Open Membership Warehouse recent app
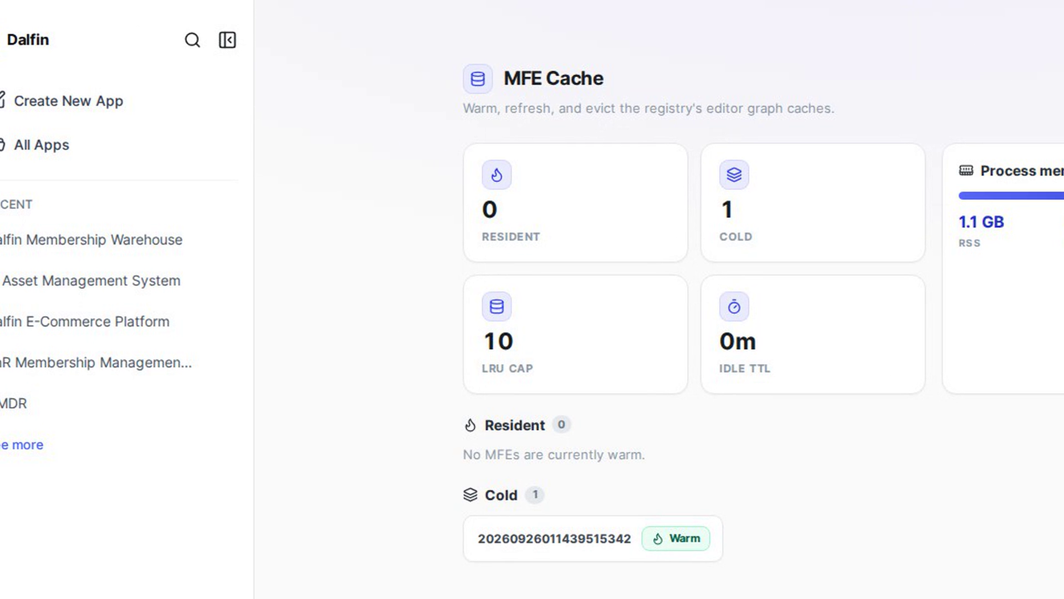The height and width of the screenshot is (599, 1064). (91, 240)
